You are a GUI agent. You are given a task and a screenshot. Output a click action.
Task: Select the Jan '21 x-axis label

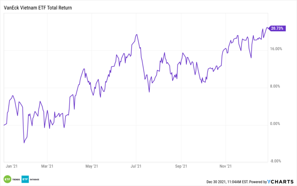click(x=11, y=167)
